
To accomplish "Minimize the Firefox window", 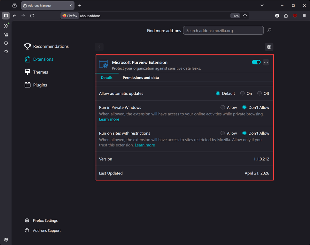I will point(282,5).
